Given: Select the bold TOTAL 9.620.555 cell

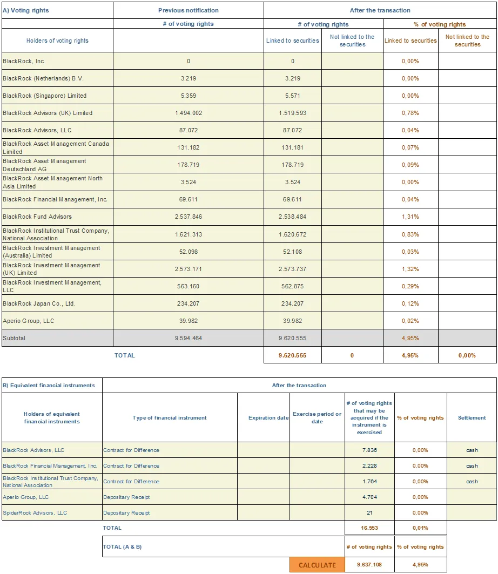Looking at the screenshot, I should point(293,355).
